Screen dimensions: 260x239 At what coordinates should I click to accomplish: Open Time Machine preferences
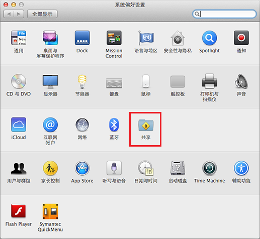point(209,168)
